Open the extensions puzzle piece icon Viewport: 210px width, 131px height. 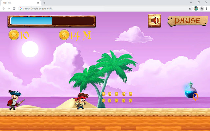click(x=201, y=9)
